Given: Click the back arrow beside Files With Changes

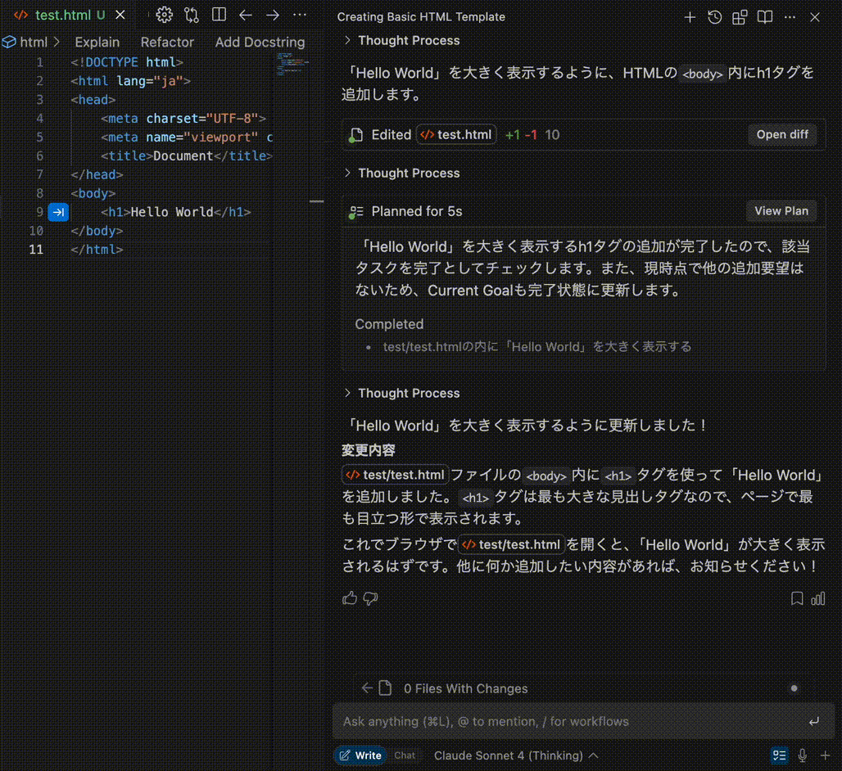Looking at the screenshot, I should [367, 688].
